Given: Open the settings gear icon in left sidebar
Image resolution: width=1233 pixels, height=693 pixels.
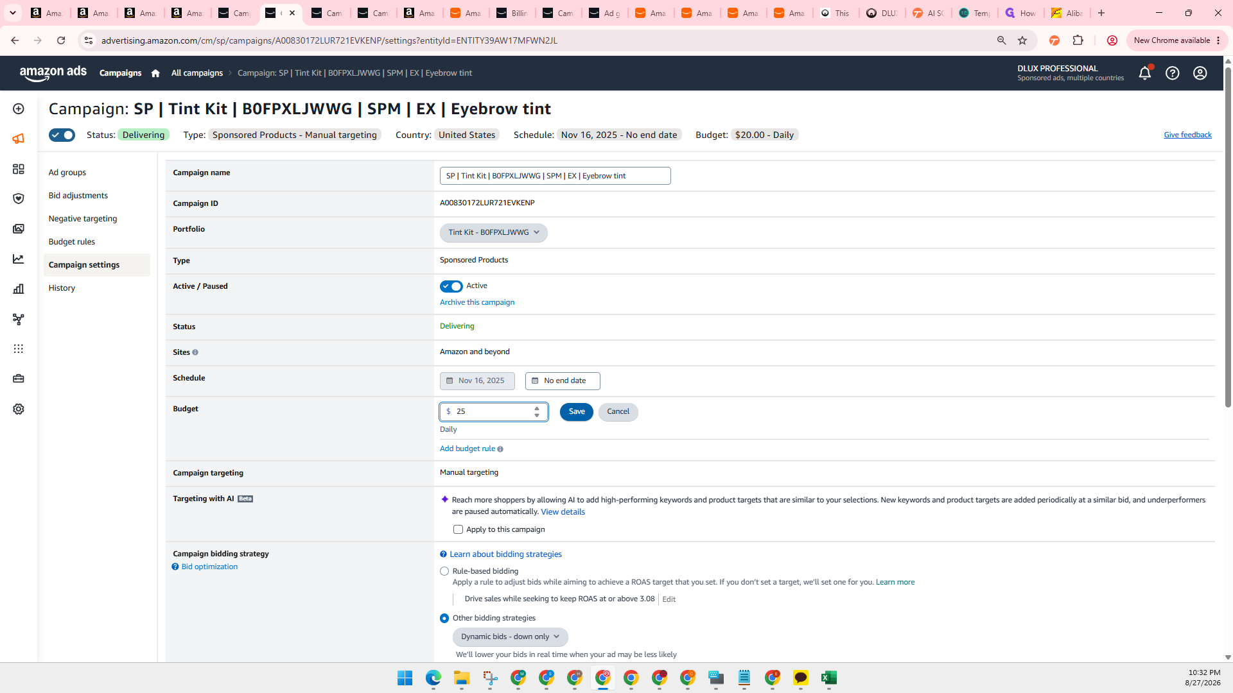Looking at the screenshot, I should click(x=19, y=409).
